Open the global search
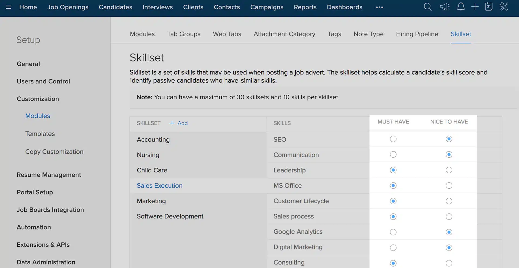519x268 pixels. pos(428,7)
